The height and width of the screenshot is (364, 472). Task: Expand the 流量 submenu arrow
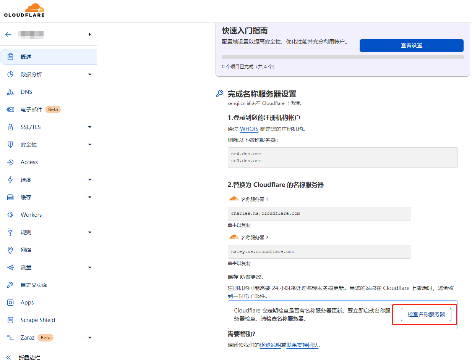coord(90,267)
